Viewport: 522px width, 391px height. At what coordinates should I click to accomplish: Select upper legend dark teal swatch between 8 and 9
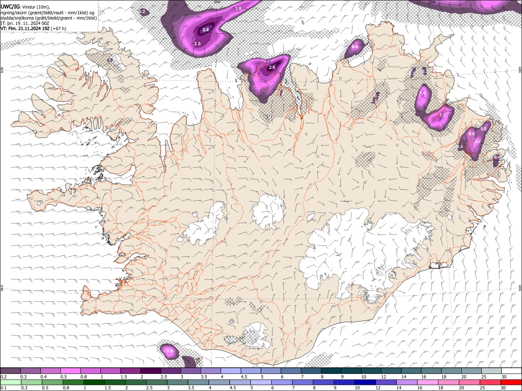331,371
